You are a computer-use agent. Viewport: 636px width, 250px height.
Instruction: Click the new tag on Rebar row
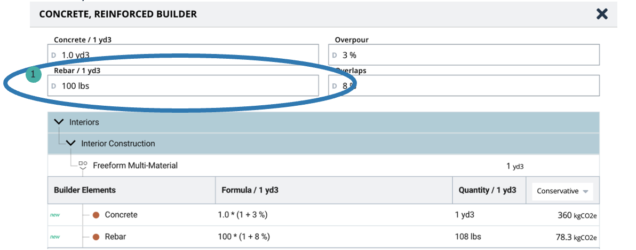[x=54, y=237]
